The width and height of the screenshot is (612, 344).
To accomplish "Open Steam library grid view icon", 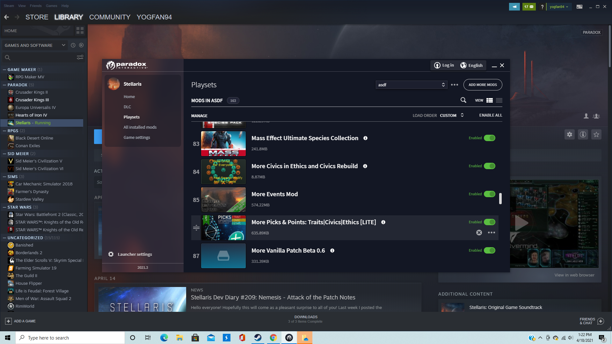I will coord(80,31).
